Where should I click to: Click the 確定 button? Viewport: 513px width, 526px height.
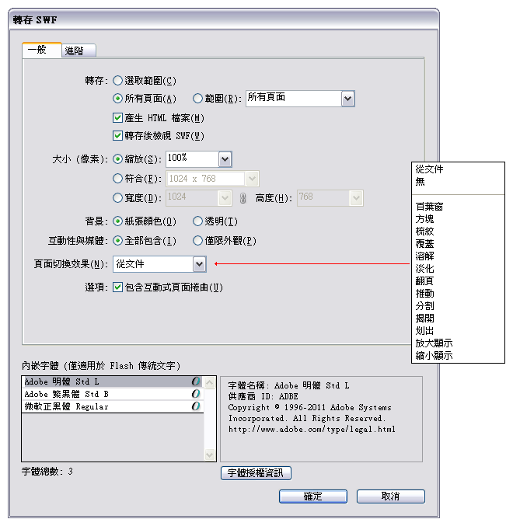[313, 496]
